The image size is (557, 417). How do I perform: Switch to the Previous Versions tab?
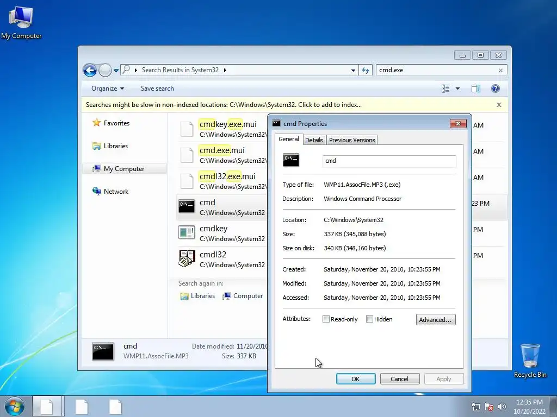point(352,140)
